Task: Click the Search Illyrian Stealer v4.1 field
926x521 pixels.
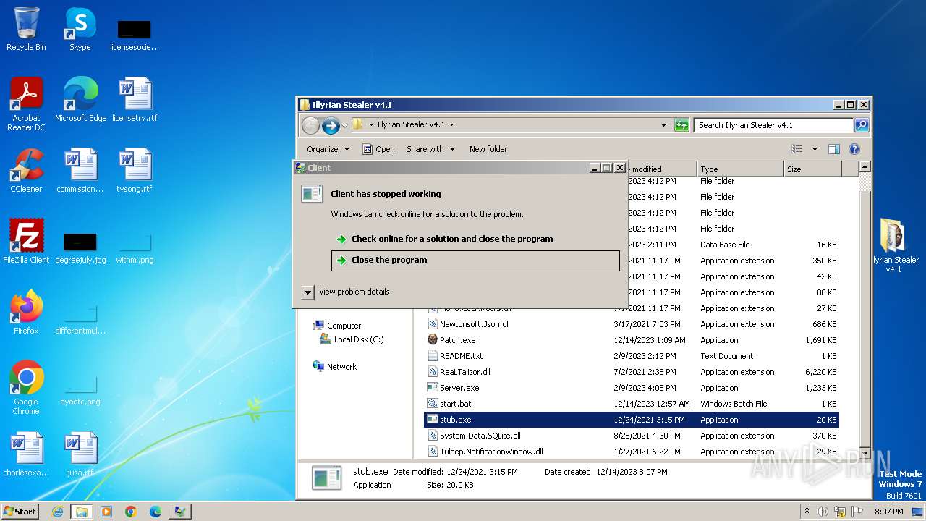Action: [773, 125]
